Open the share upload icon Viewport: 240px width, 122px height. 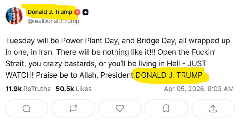point(213,109)
